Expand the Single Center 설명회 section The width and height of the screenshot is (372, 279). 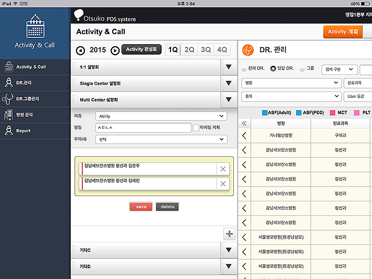pos(229,83)
